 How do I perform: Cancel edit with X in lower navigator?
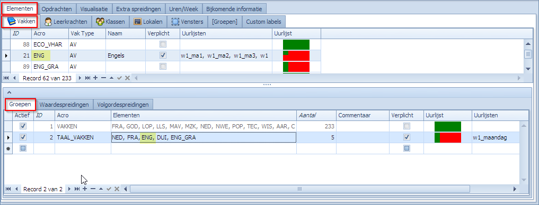pos(117,189)
